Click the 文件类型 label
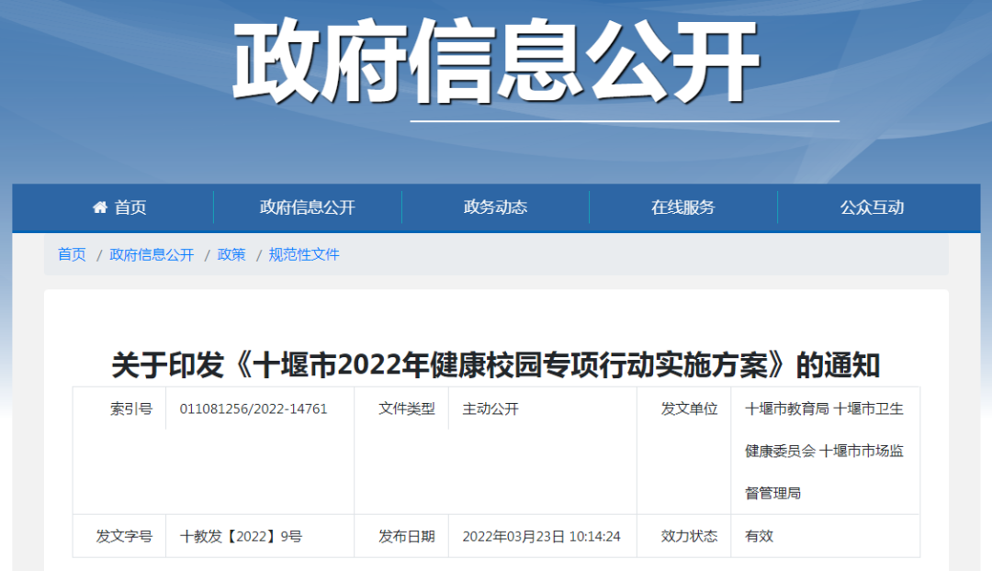The image size is (992, 571). pos(407,409)
